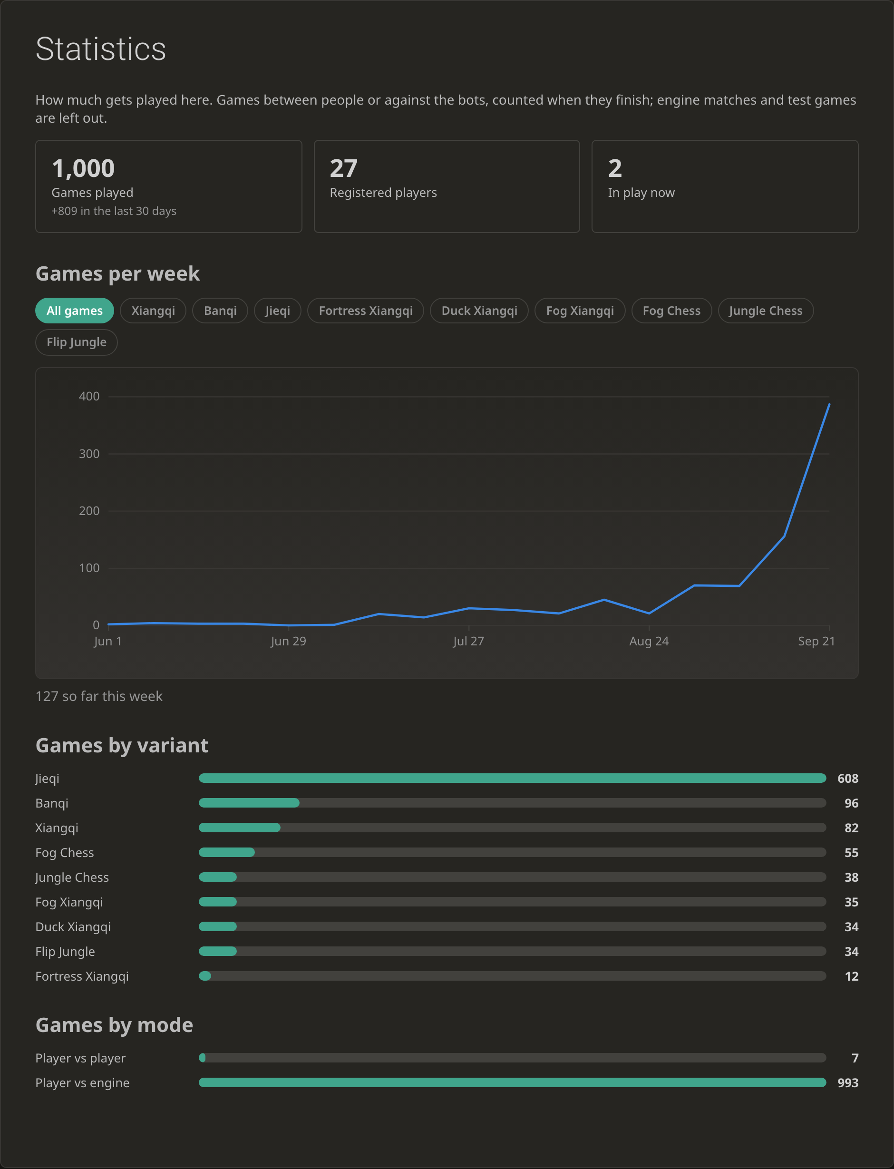The height and width of the screenshot is (1169, 894).
Task: Click the 'Jun 1' axis label
Action: [108, 641]
